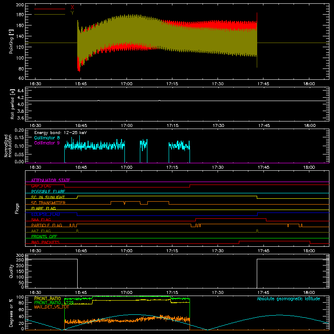Image resolution: width=334 pixels, height=334 pixels.
Task: Click the 0.20 tick on Normalized modulation axis
Action: click(19, 130)
